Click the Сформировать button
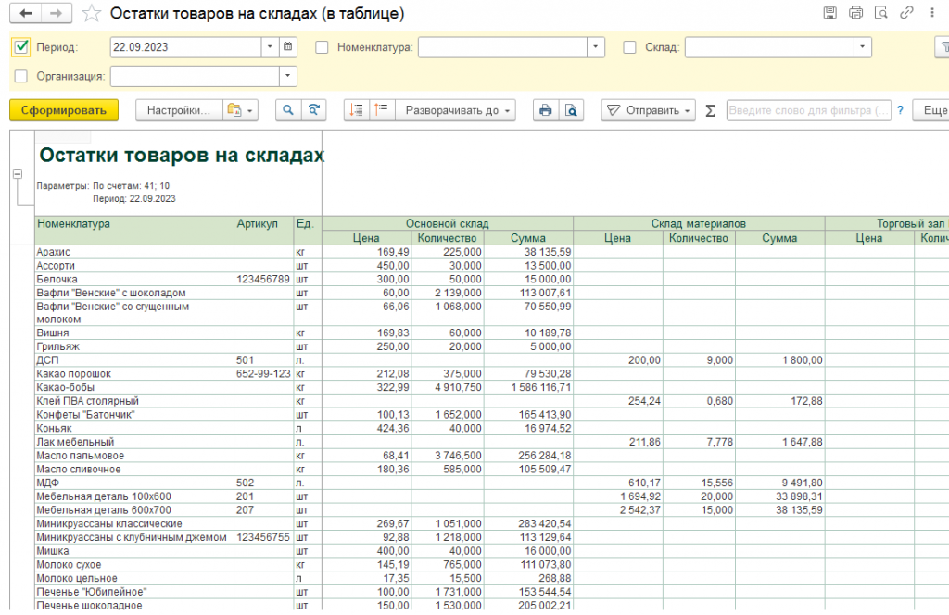The image size is (949, 615). coord(64,110)
